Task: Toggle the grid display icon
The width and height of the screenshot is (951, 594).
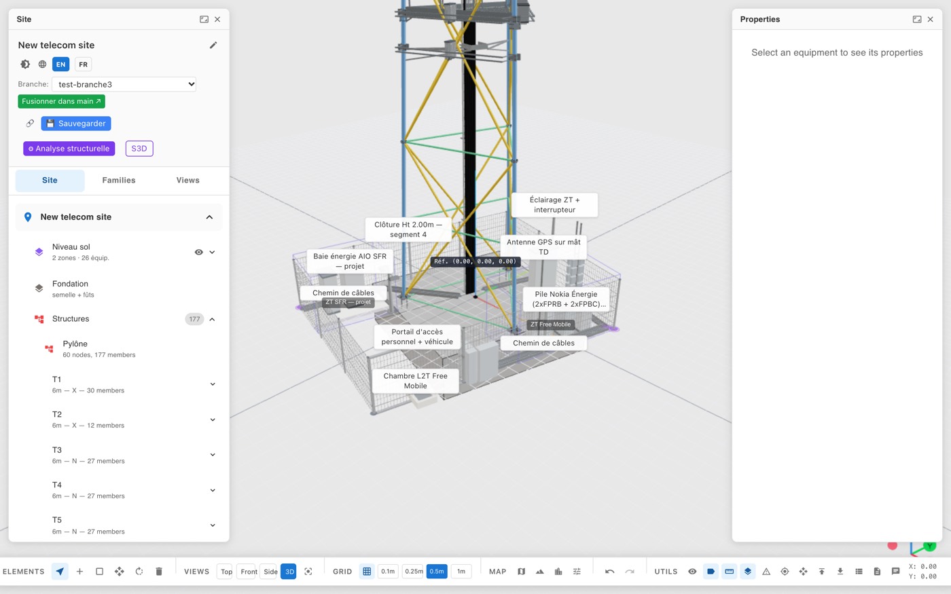Action: (x=367, y=572)
